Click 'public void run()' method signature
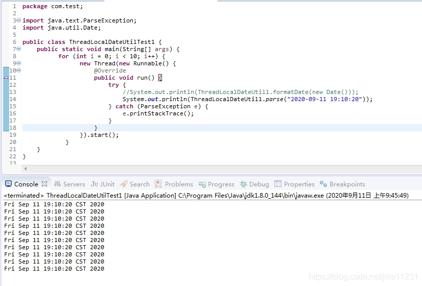 pyautogui.click(x=124, y=78)
